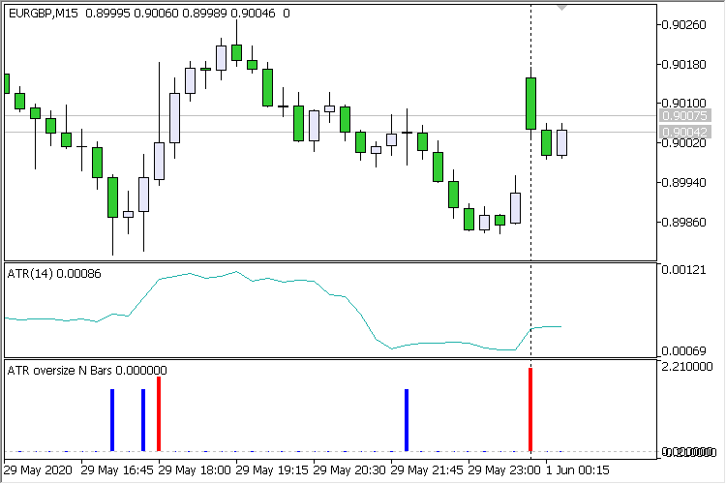
Task: Click the 29 May 2020 time axis label
Action: [x=38, y=469]
